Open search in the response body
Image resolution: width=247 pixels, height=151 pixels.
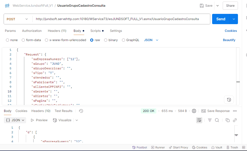tap(217, 120)
